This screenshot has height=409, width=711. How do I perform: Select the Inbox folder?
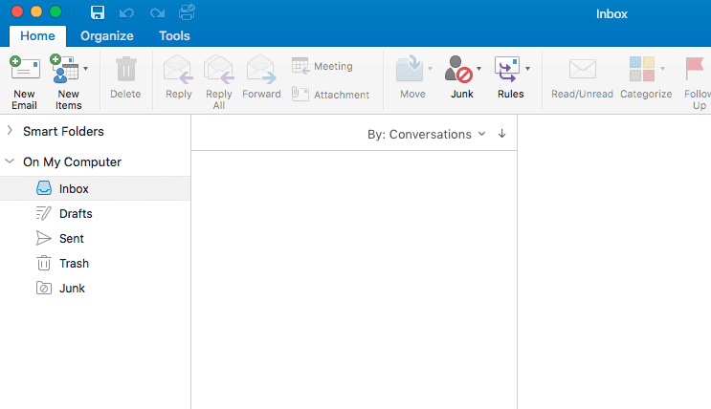pyautogui.click(x=96, y=188)
